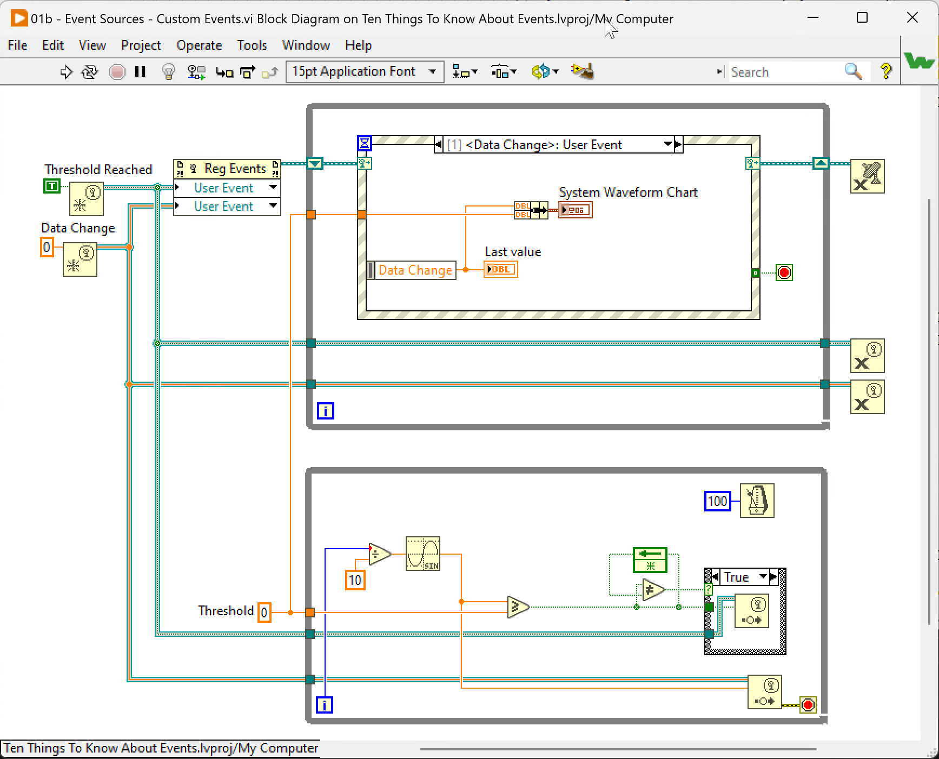
Task: Click lower loop's stop condition terminal
Action: (808, 705)
